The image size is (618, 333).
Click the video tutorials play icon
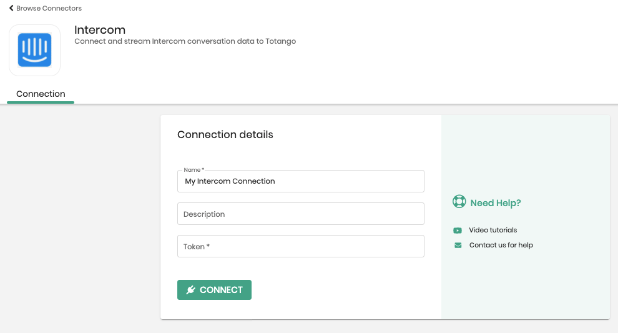pos(458,231)
